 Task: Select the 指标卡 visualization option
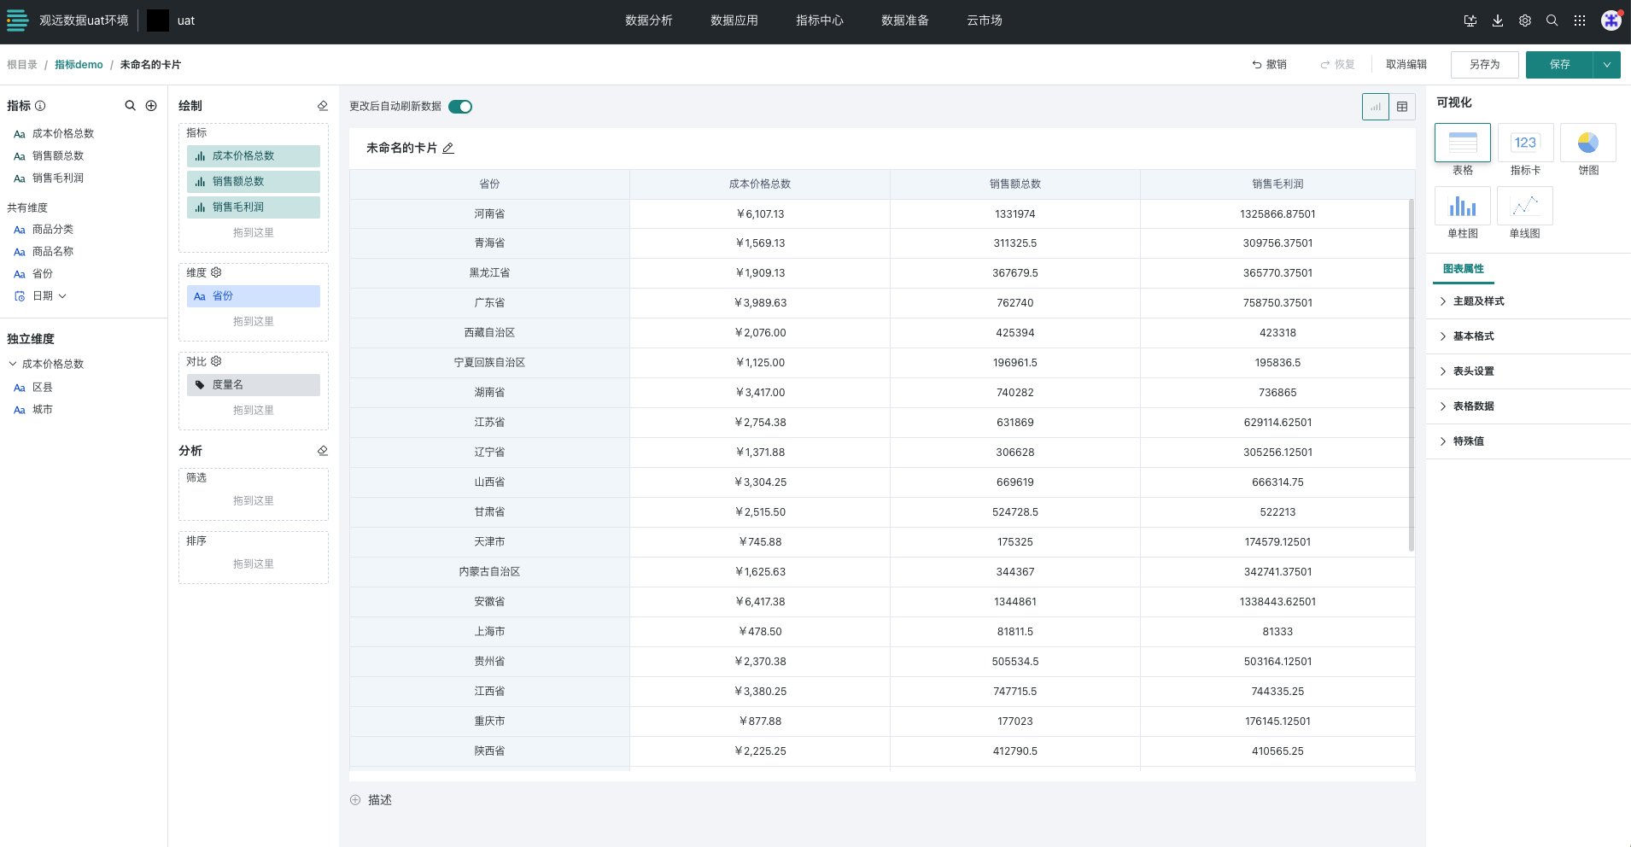point(1524,143)
